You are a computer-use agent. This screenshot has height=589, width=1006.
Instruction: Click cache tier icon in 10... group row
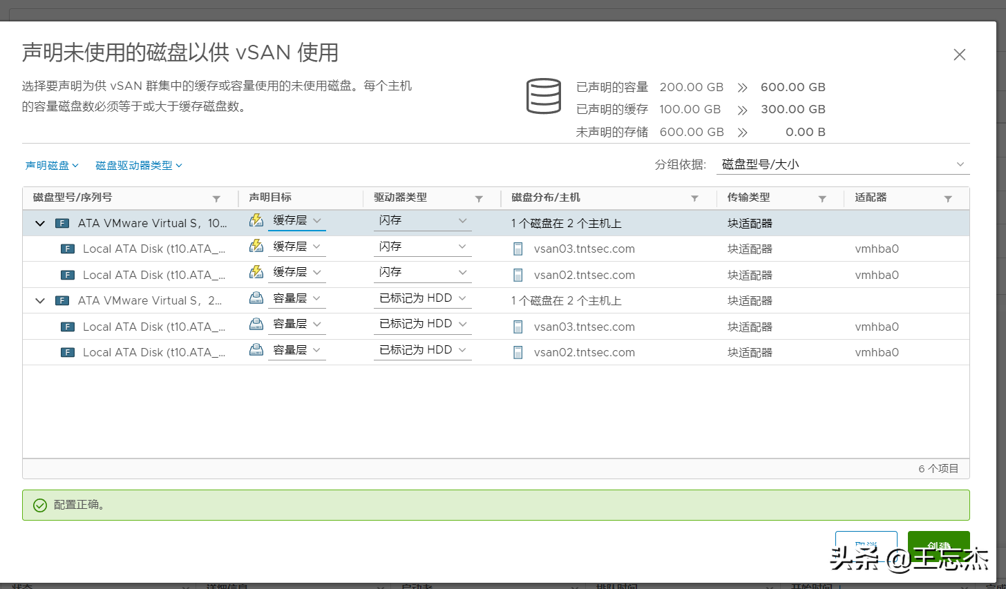pos(256,220)
